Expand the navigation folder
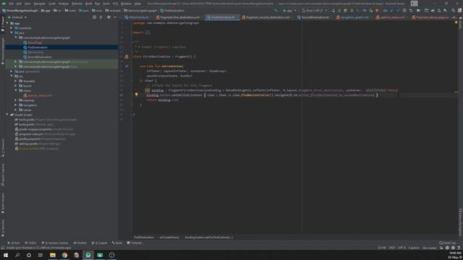The image size is (463, 260). (16, 105)
